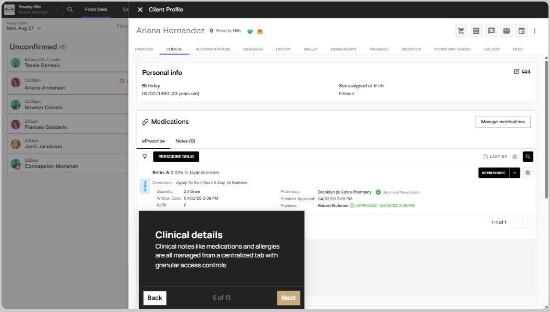This screenshot has height=312, width=550.
Task: Click the Edit pencil icon in Personal info
Action: point(516,72)
